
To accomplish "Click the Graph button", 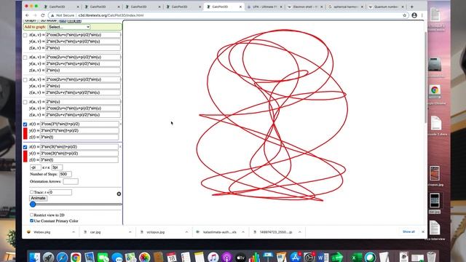I will tap(31, 21).
